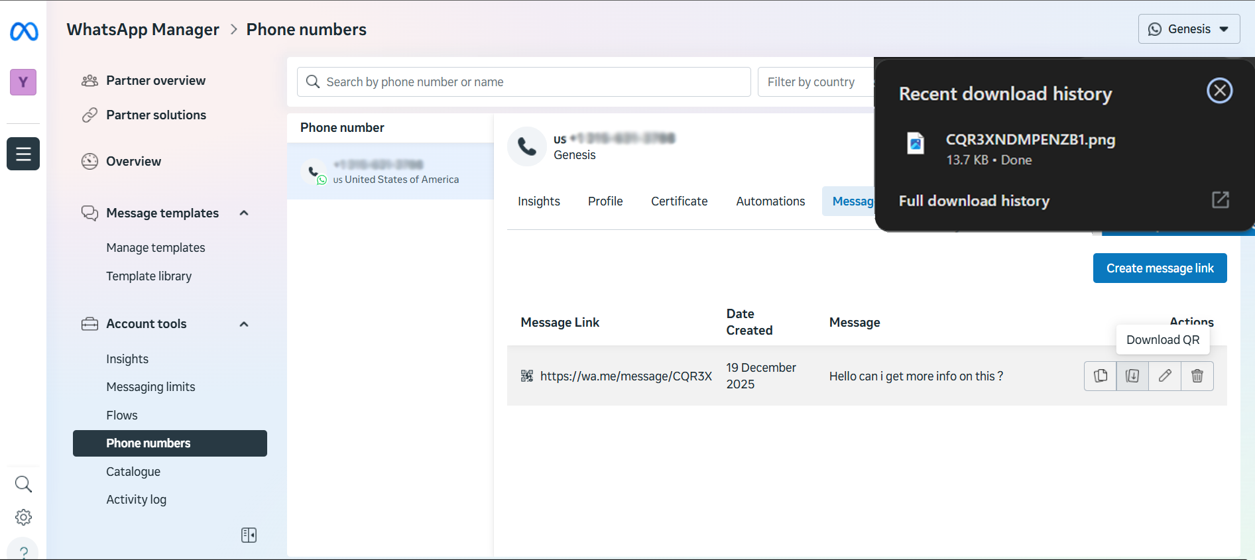Click the Meta logo icon

(24, 31)
